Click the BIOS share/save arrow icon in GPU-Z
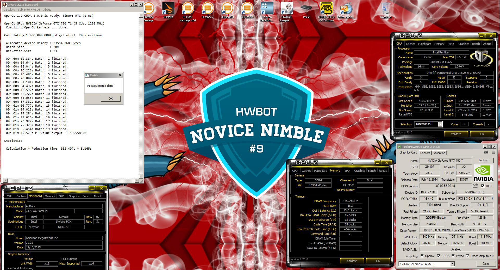Viewport: 500px width, 270px height. (475, 186)
